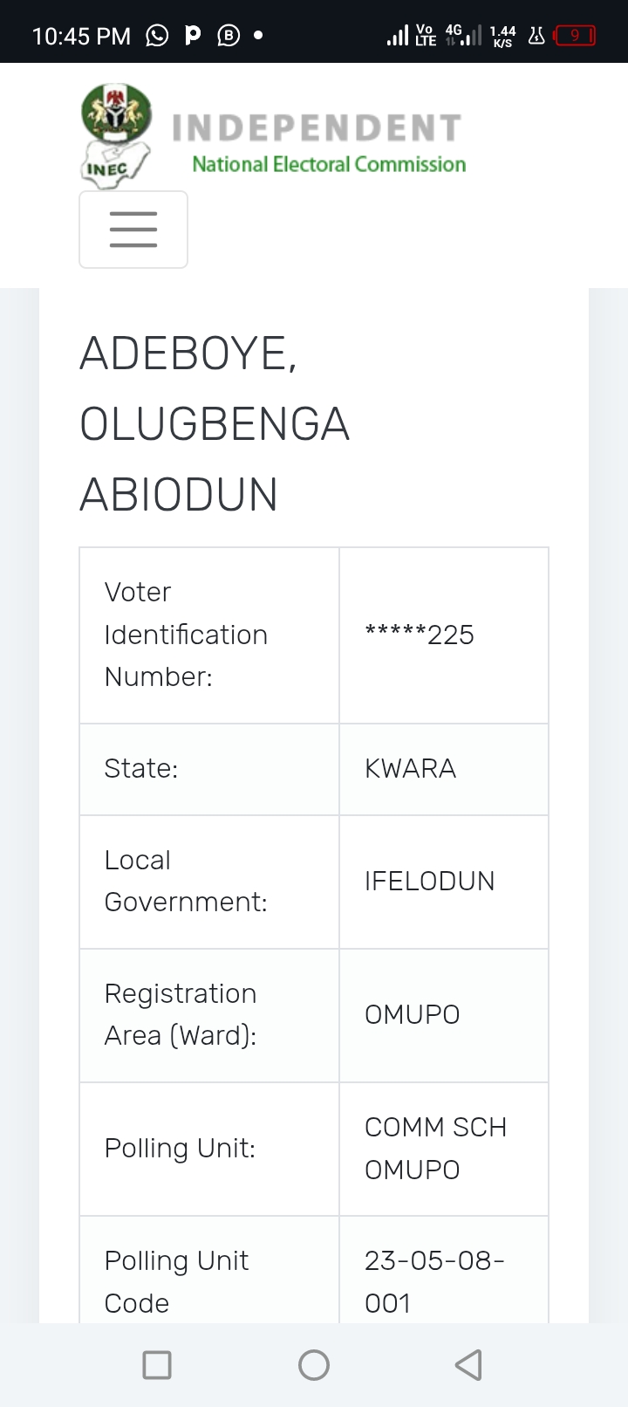This screenshot has height=1407, width=628.
Task: Tap polling unit code 23-05-08-001
Action: click(434, 1281)
